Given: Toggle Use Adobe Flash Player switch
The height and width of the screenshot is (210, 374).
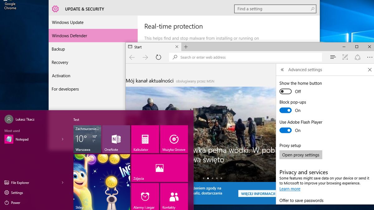Looking at the screenshot, I should pos(285,130).
